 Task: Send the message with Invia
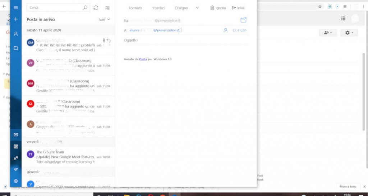(238, 8)
